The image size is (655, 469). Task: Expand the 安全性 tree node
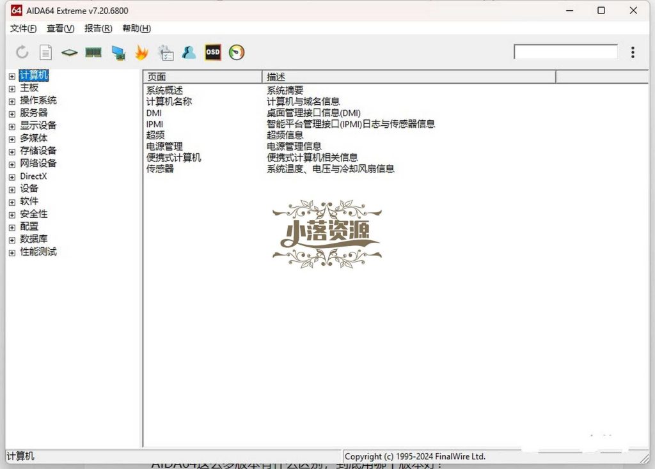[x=12, y=215]
